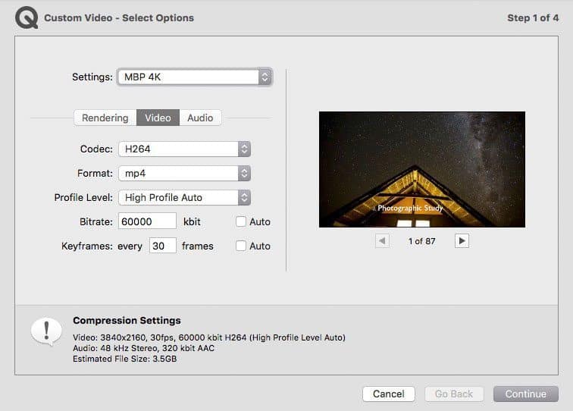Switch to the Rendering tab
This screenshot has height=411, width=573.
pyautogui.click(x=105, y=118)
